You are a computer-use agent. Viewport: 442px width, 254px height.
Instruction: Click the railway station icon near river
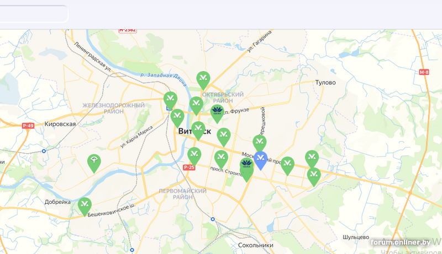169,108
